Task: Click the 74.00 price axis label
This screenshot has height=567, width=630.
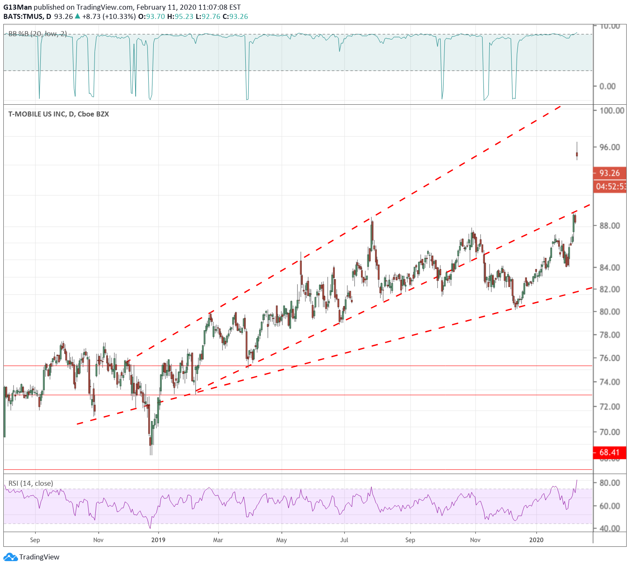Action: (610, 382)
